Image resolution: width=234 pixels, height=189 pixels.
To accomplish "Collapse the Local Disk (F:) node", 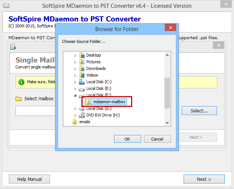I will point(75,95).
